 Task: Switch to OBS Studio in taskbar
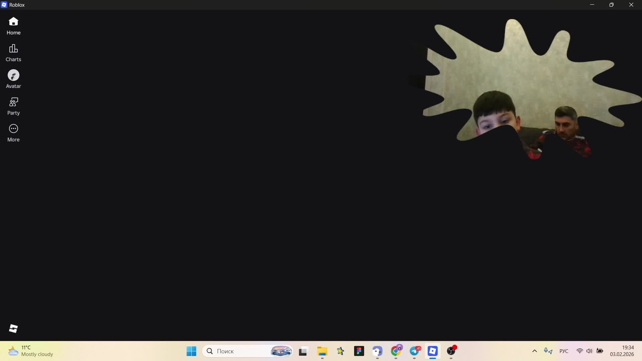(x=451, y=351)
